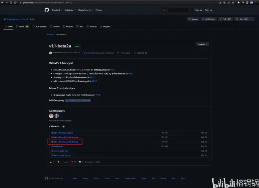This screenshot has width=259, height=188.
Task: Open the arpl repository link
Action: click(x=26, y=19)
